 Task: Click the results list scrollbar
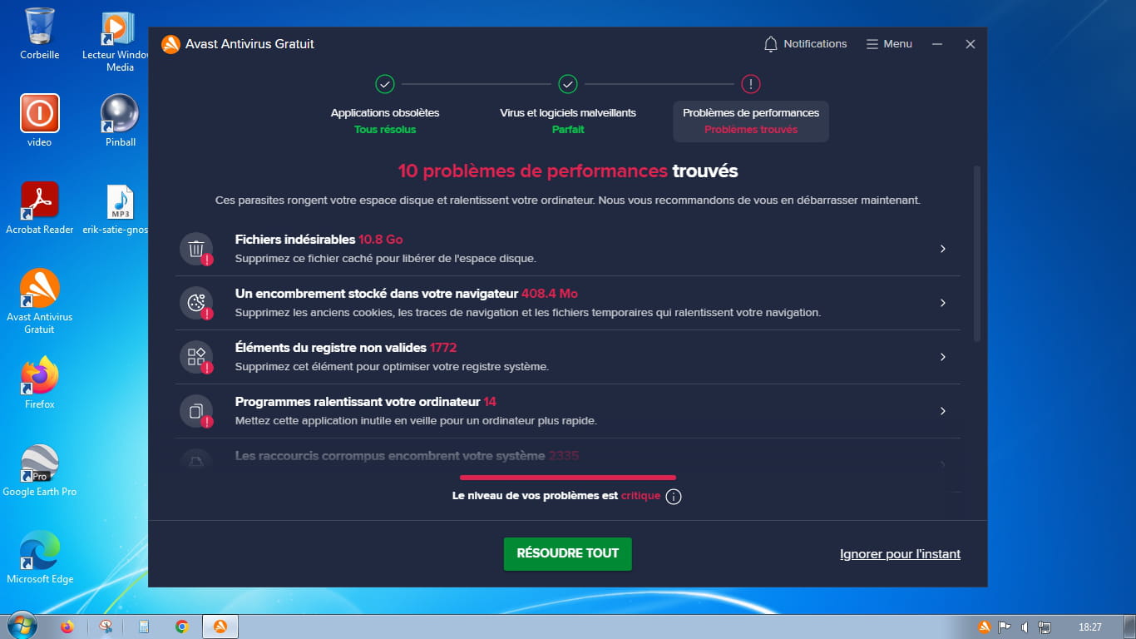977,254
